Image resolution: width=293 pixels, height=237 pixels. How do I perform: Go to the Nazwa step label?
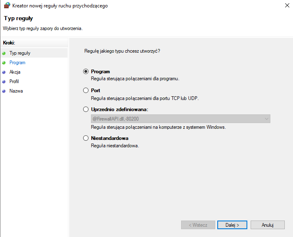(x=16, y=91)
